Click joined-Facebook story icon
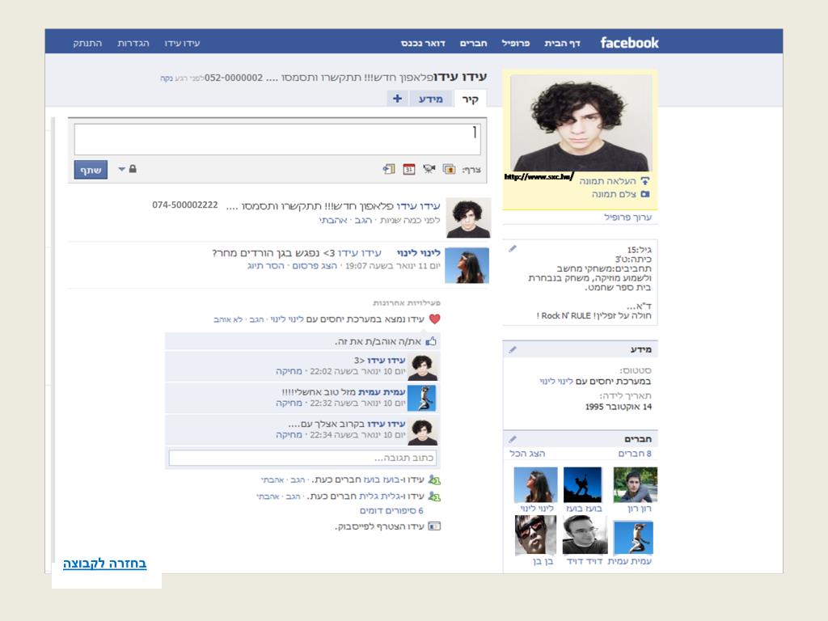The image size is (828, 621). 434,526
